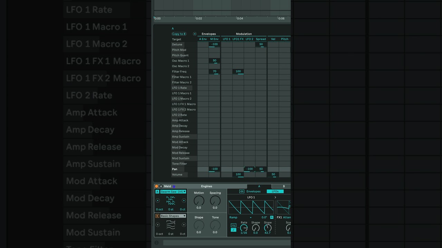Viewport: 442px width, 248px height.
Task: Toggle oscillator B on/off button
Action: click(157, 216)
